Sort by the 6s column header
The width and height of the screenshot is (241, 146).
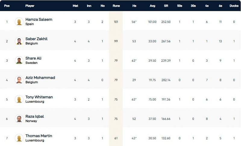coord(220,6)
